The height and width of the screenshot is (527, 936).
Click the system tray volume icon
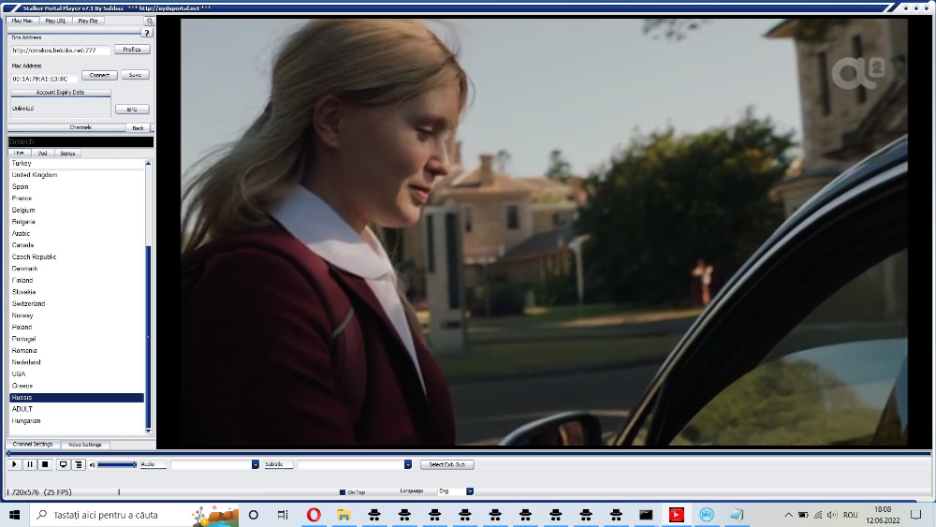(x=833, y=515)
